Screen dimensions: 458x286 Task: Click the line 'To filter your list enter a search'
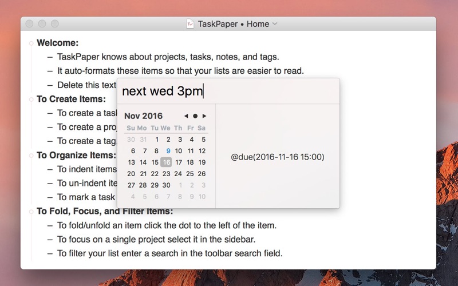pos(169,253)
